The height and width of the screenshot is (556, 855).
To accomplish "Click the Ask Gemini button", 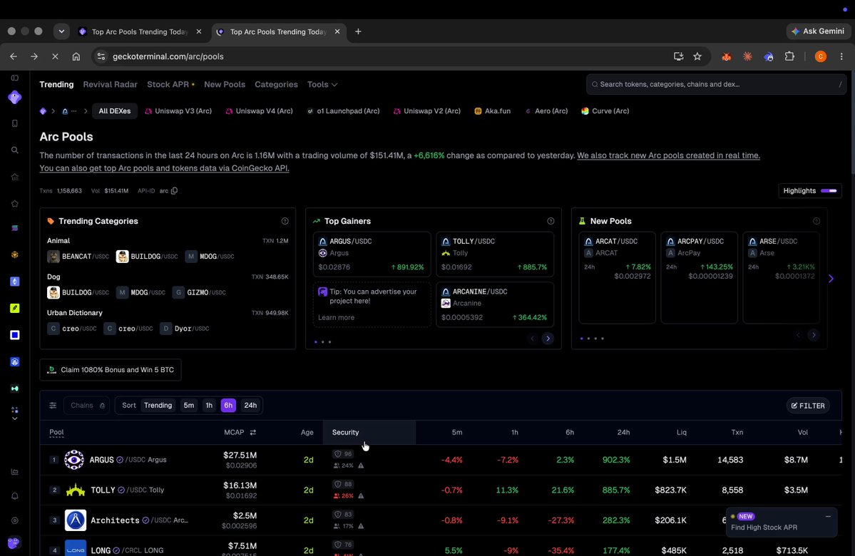I will (818, 31).
